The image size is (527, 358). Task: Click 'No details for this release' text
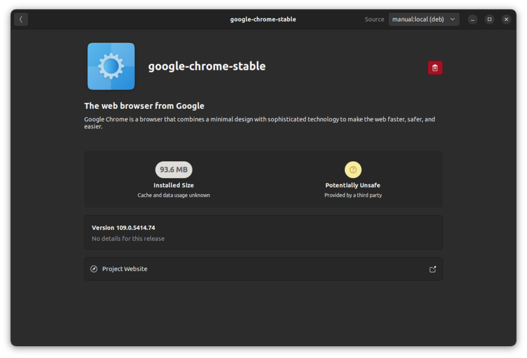coord(128,238)
